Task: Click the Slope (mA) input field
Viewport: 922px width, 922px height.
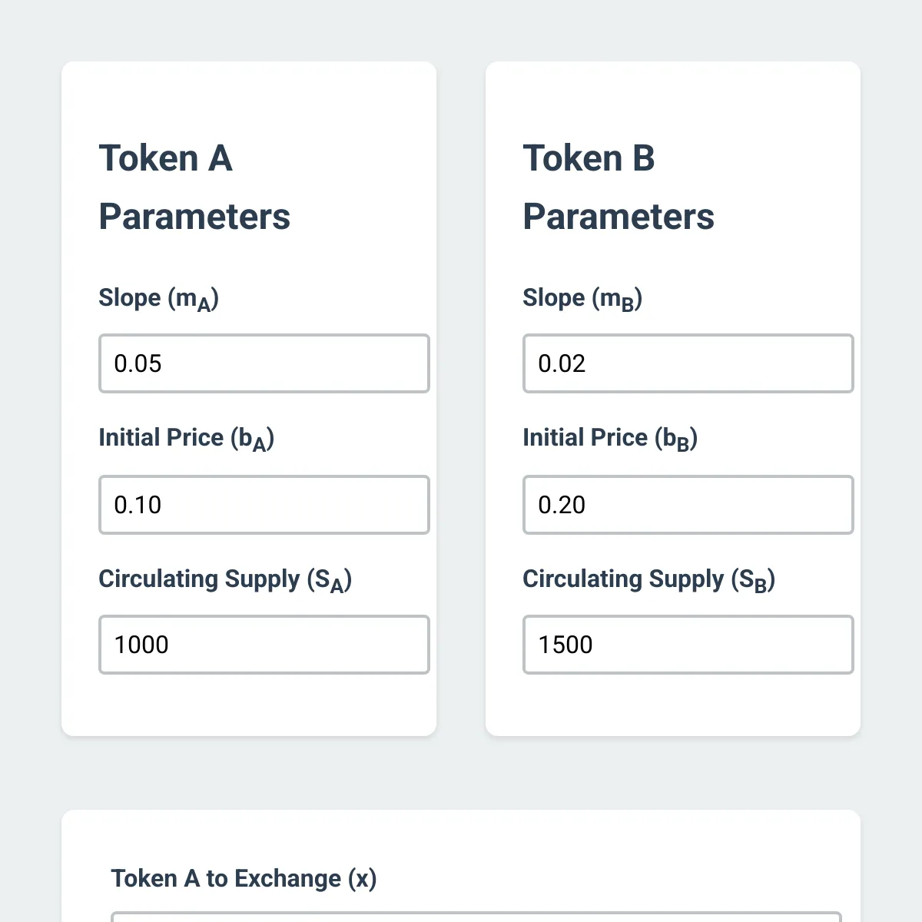Action: tap(264, 363)
